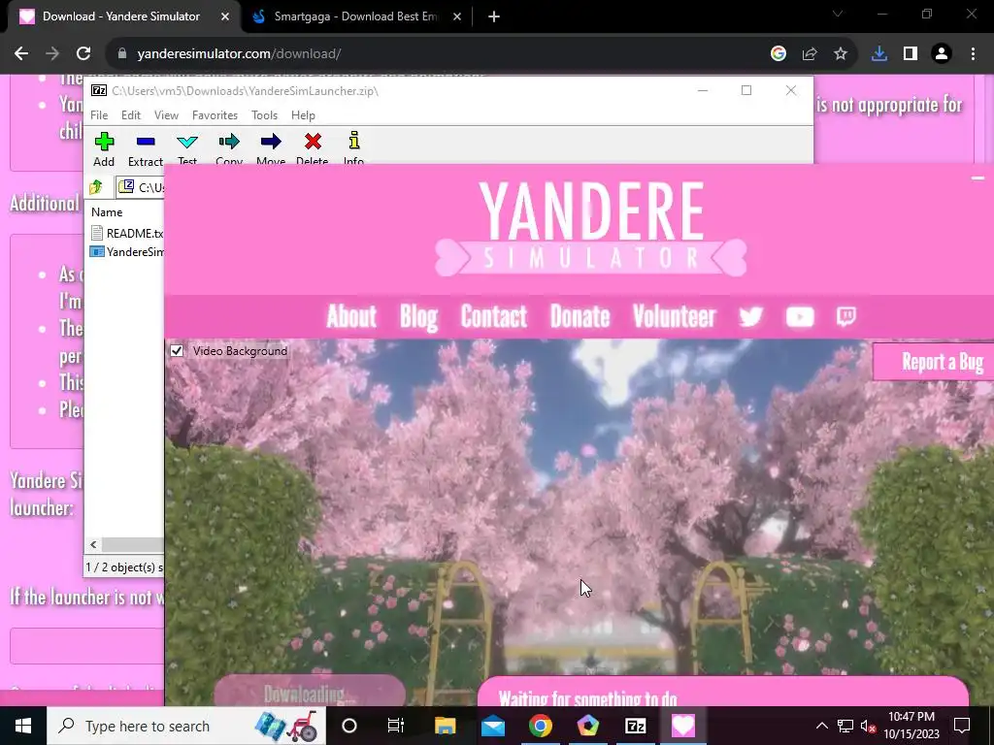
Task: Open a new Chrome tab
Action: pyautogui.click(x=494, y=17)
